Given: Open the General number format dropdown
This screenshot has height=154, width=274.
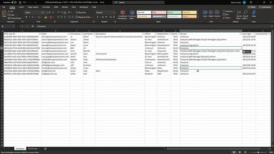Looking at the screenshot, I should click(114, 12).
